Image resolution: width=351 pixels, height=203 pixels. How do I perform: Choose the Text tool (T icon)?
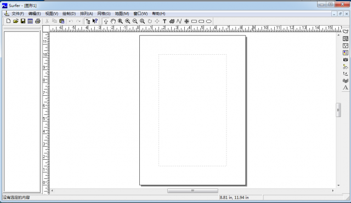pyautogui.click(x=165, y=21)
